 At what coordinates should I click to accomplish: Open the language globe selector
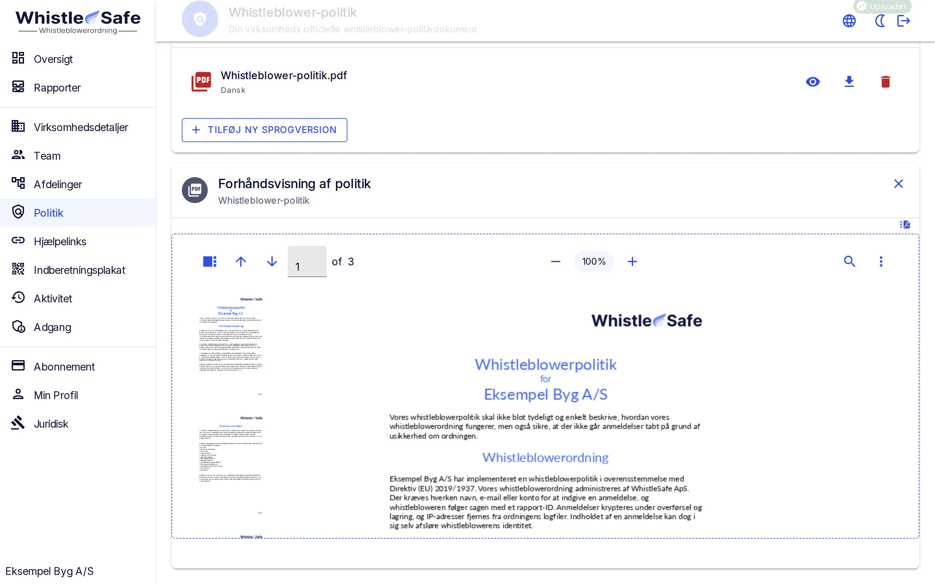[849, 21]
